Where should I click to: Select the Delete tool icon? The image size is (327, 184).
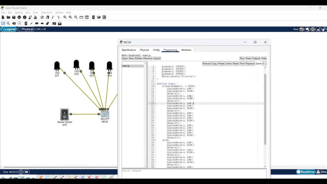[14, 24]
